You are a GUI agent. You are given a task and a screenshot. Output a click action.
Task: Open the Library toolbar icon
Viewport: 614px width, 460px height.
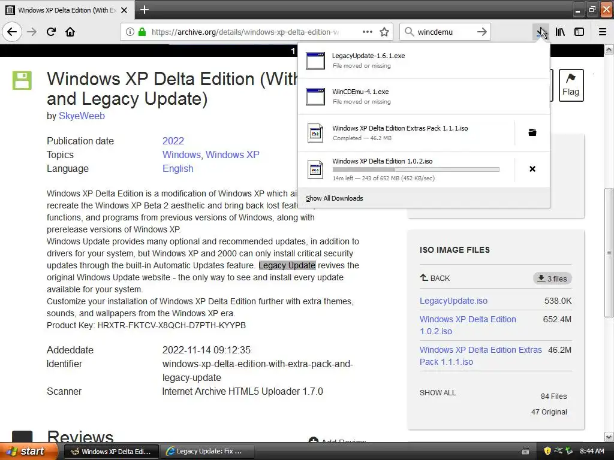(560, 32)
